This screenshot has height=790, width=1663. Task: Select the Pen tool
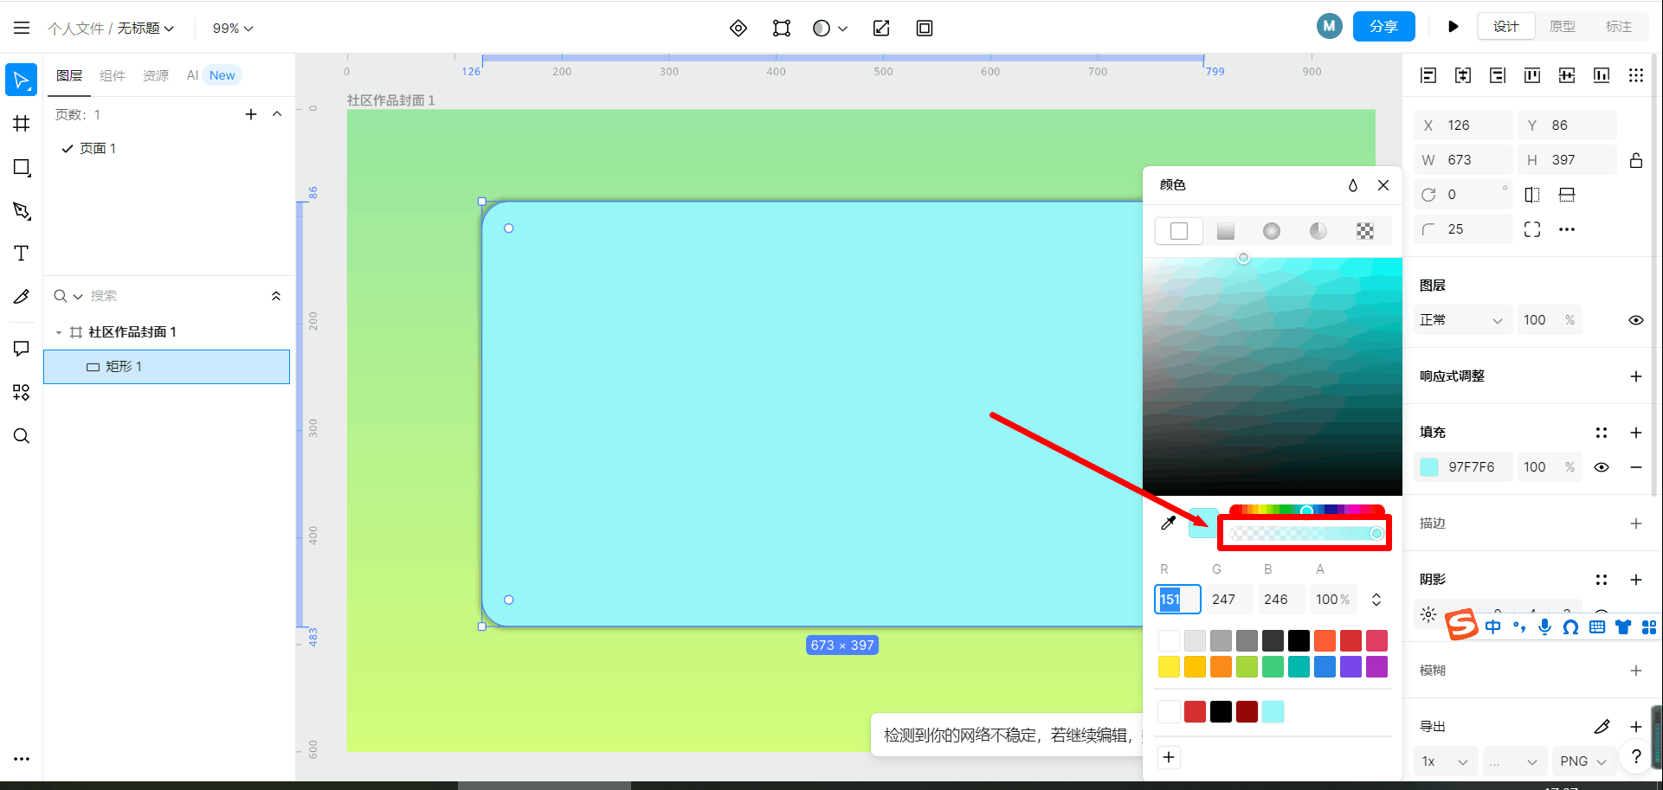[x=22, y=210]
